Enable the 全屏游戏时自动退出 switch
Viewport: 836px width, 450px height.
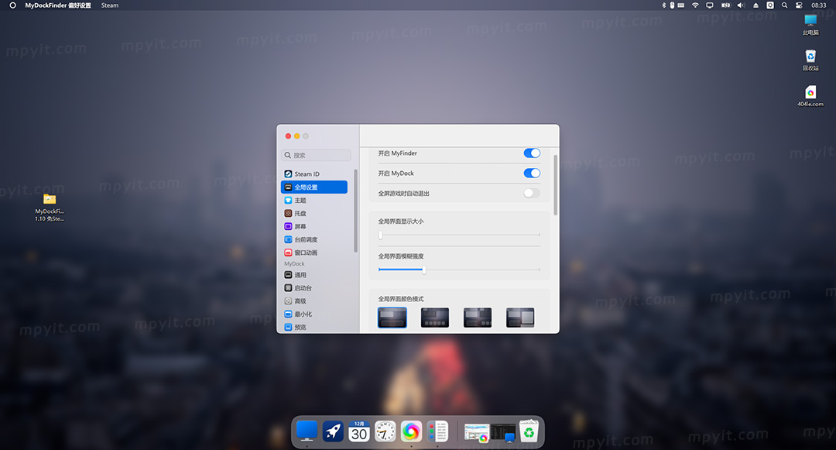[532, 194]
